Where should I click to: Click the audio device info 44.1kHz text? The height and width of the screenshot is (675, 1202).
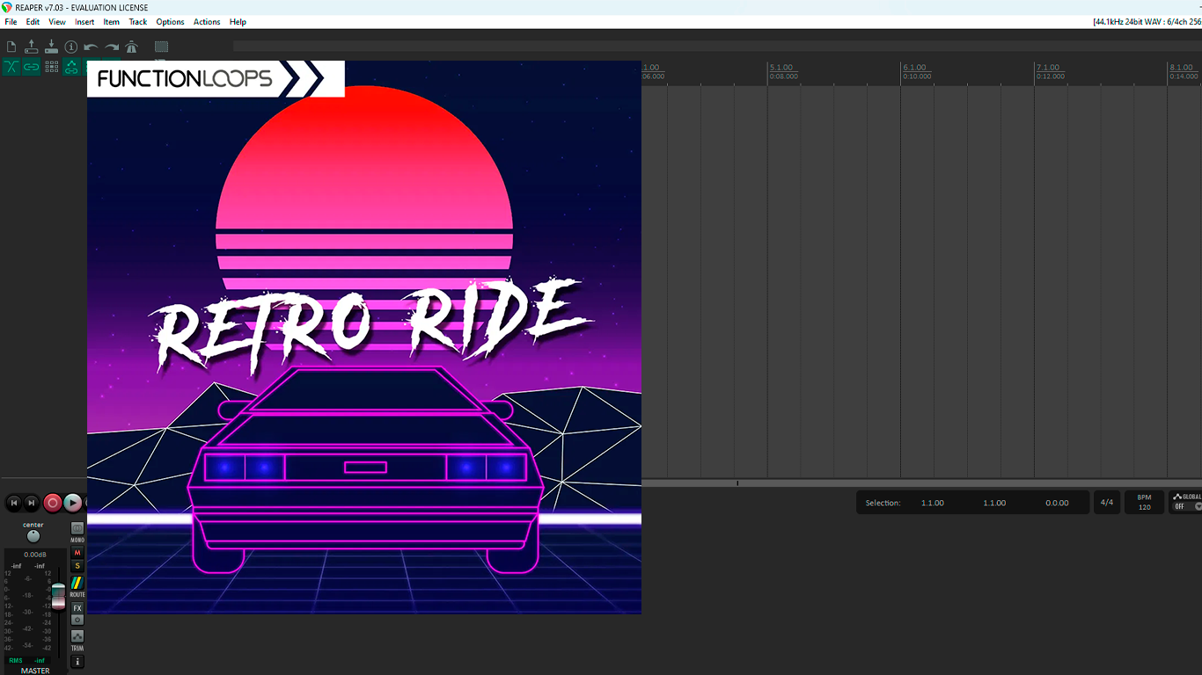[x=1147, y=22]
